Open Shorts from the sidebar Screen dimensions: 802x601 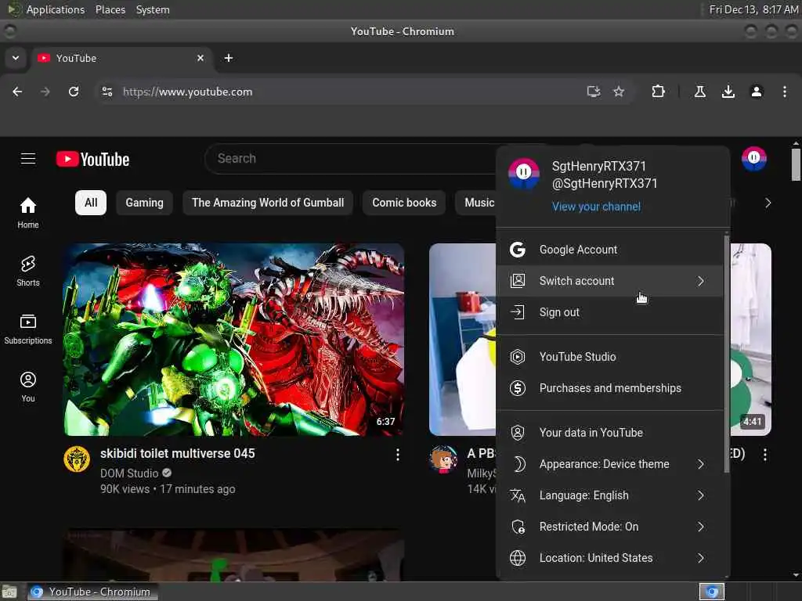pyautogui.click(x=28, y=271)
